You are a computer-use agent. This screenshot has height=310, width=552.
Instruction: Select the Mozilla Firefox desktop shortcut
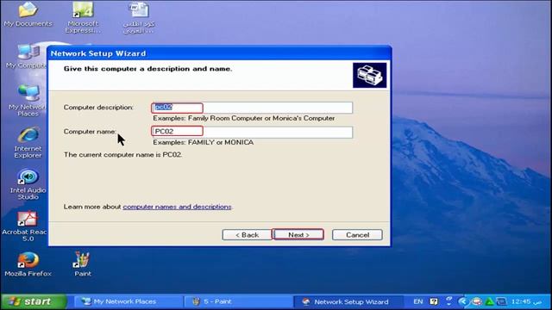pyautogui.click(x=28, y=264)
